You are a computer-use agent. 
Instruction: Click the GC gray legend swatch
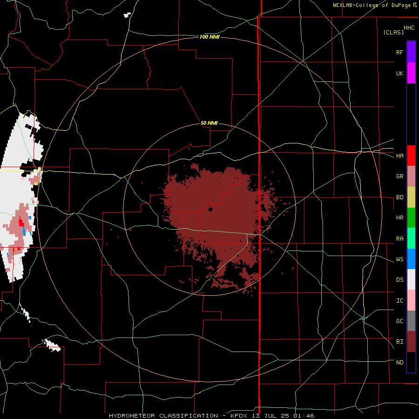(411, 321)
